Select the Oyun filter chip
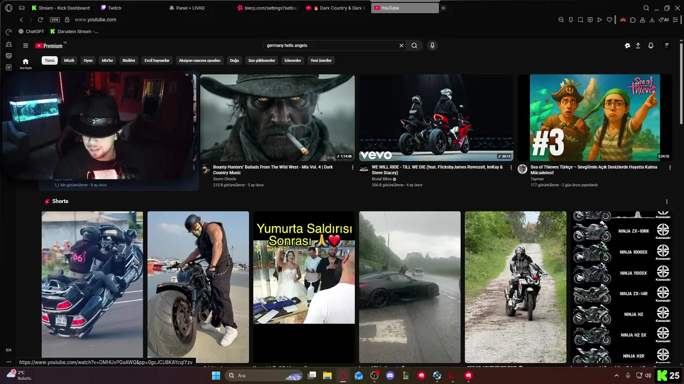This screenshot has width=684, height=384. [88, 61]
